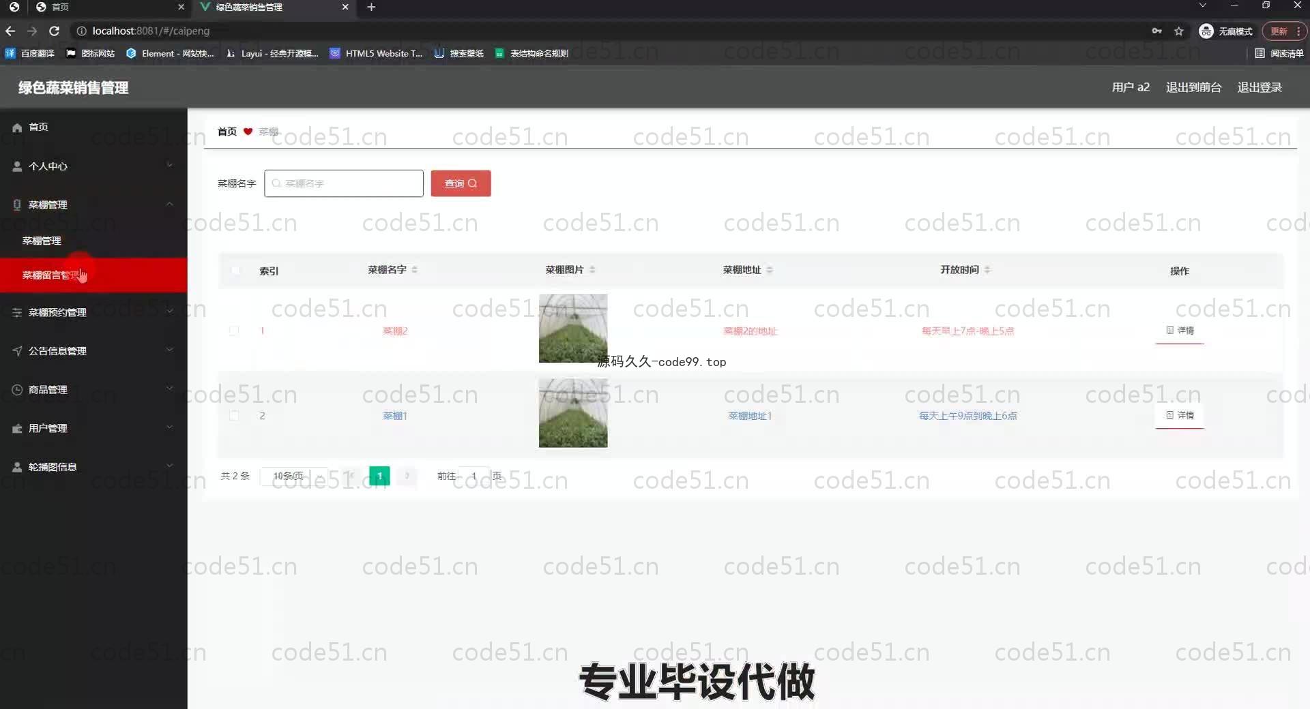The image size is (1310, 709).
Task: Sort by the 开放时间 column arrows
Action: point(987,270)
